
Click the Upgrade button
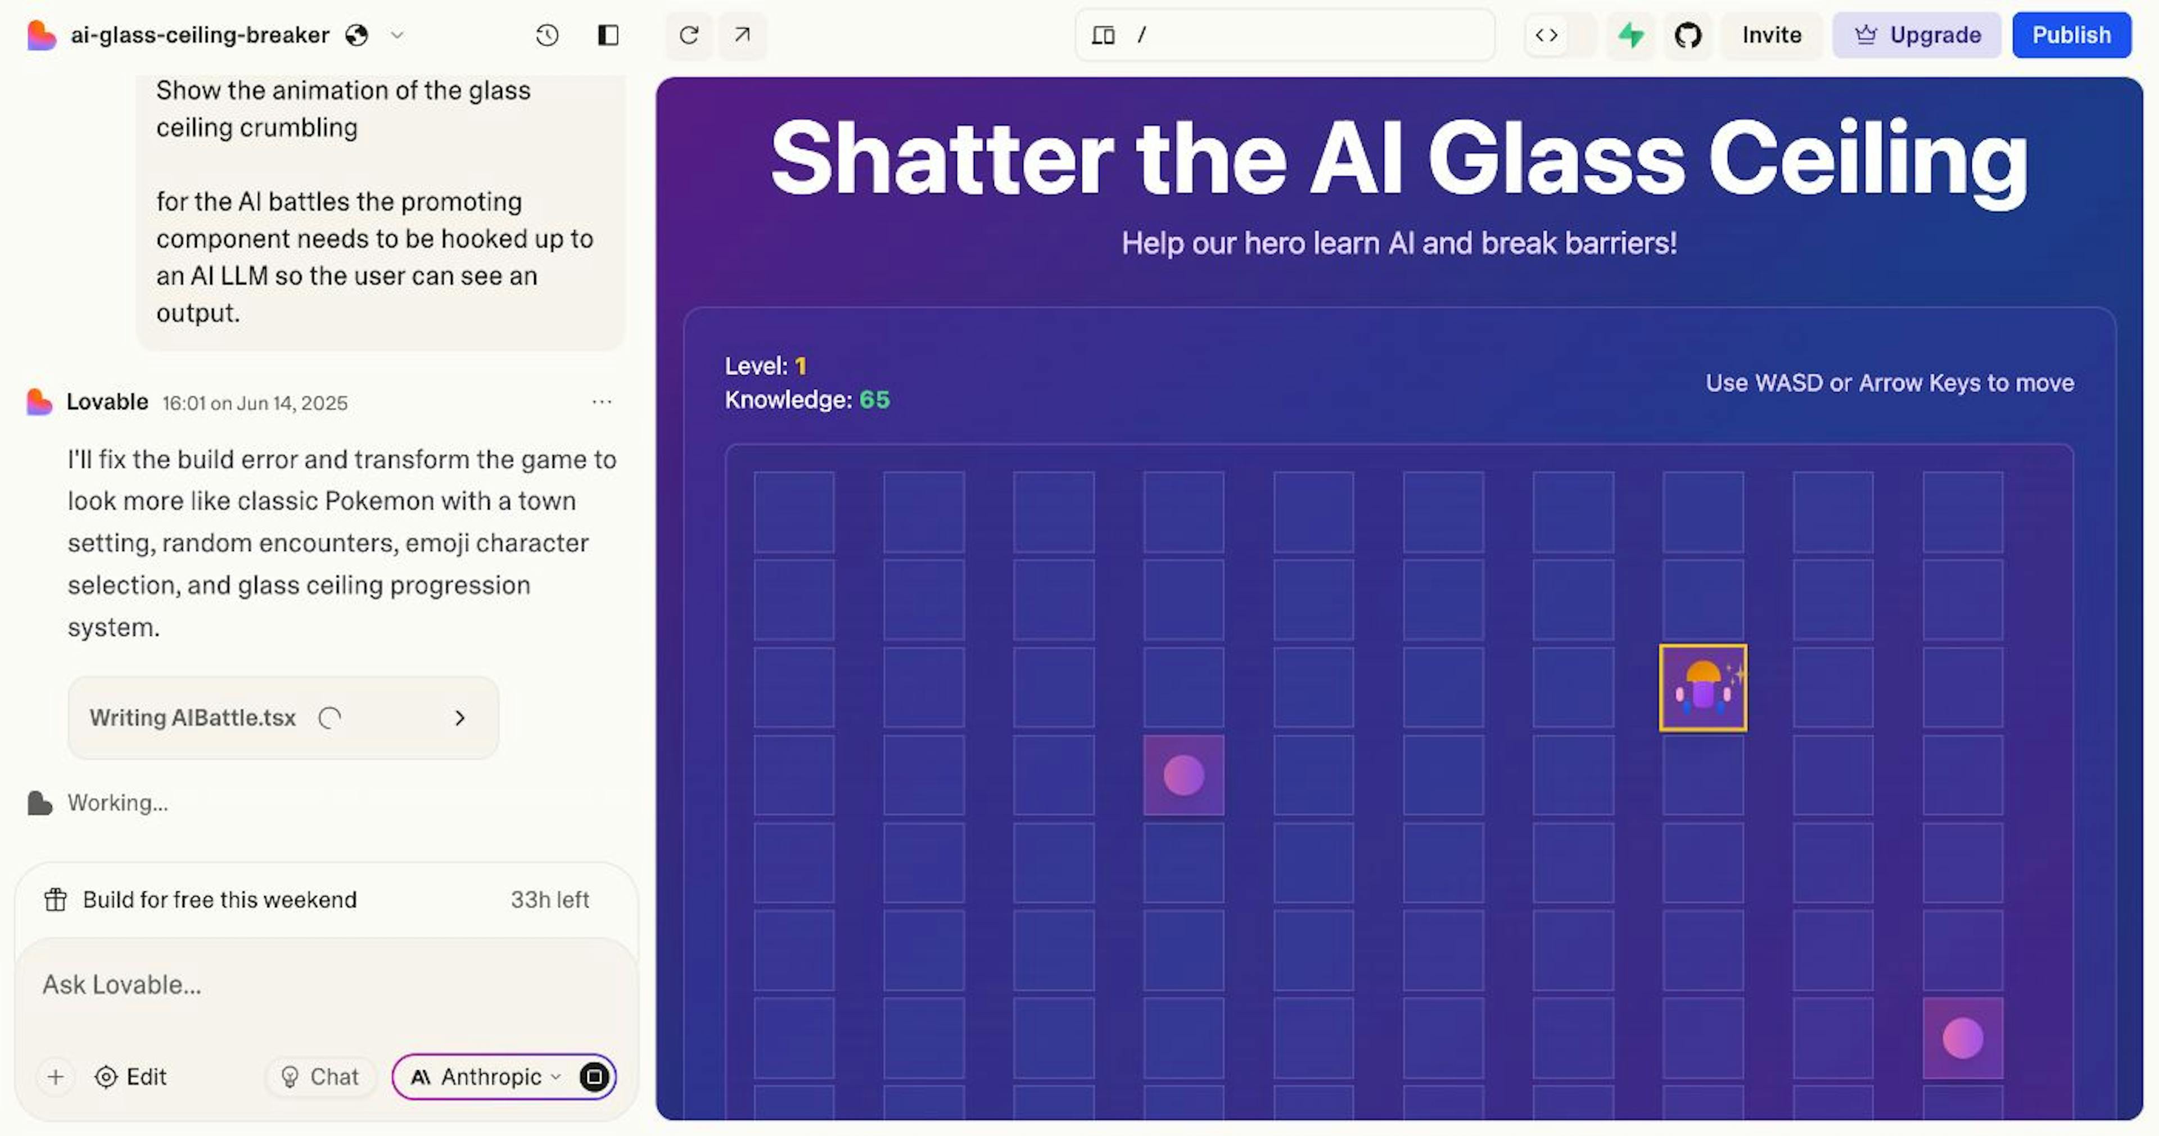tap(1917, 35)
